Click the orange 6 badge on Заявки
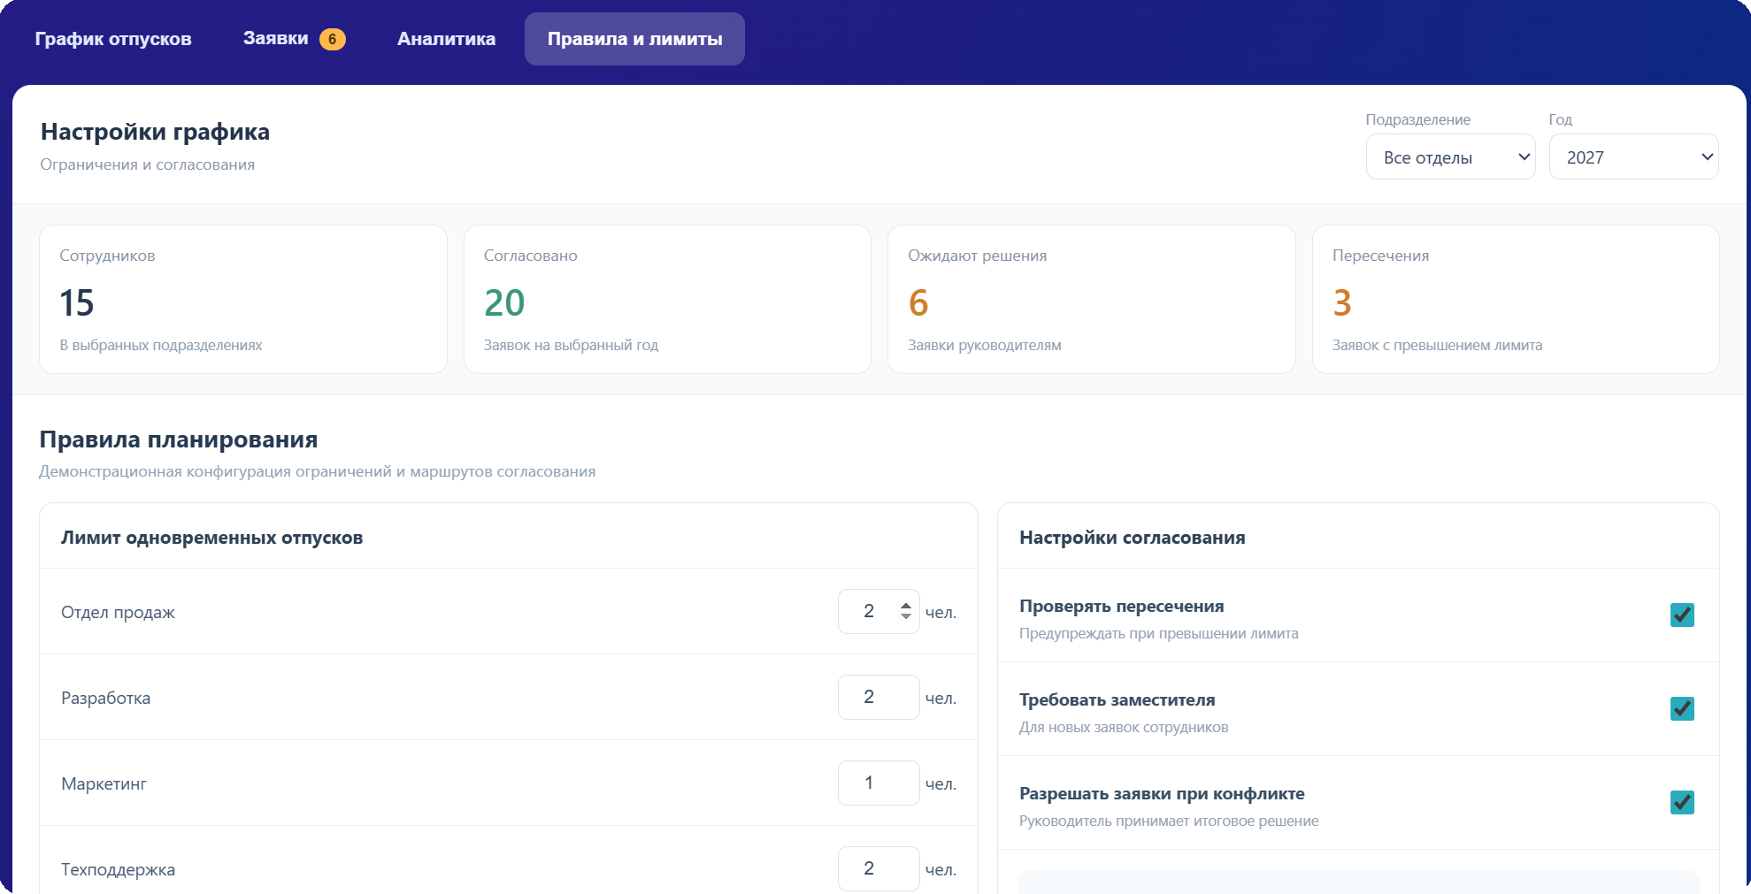1751x894 pixels. click(x=333, y=39)
